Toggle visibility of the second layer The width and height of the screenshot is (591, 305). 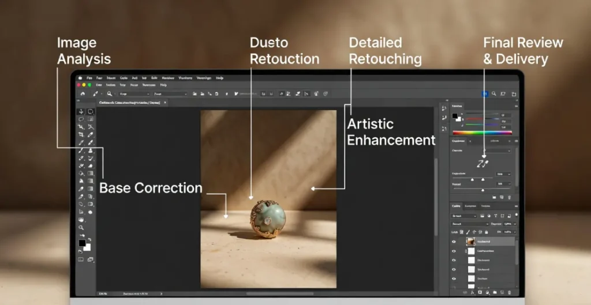tap(454, 251)
